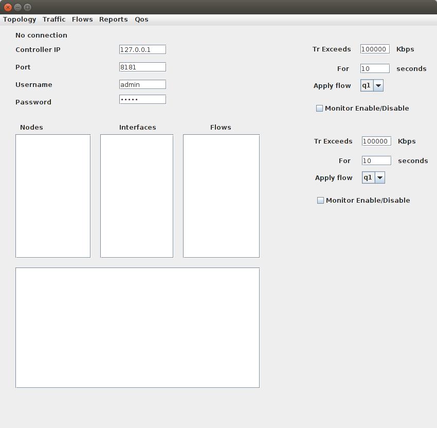
Task: Open the Traffic menu
Action: point(54,19)
